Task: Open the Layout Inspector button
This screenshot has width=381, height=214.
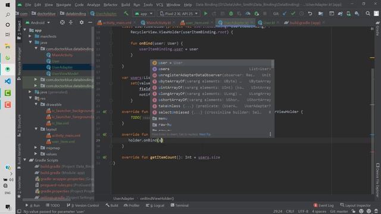Action: [x=355, y=205]
